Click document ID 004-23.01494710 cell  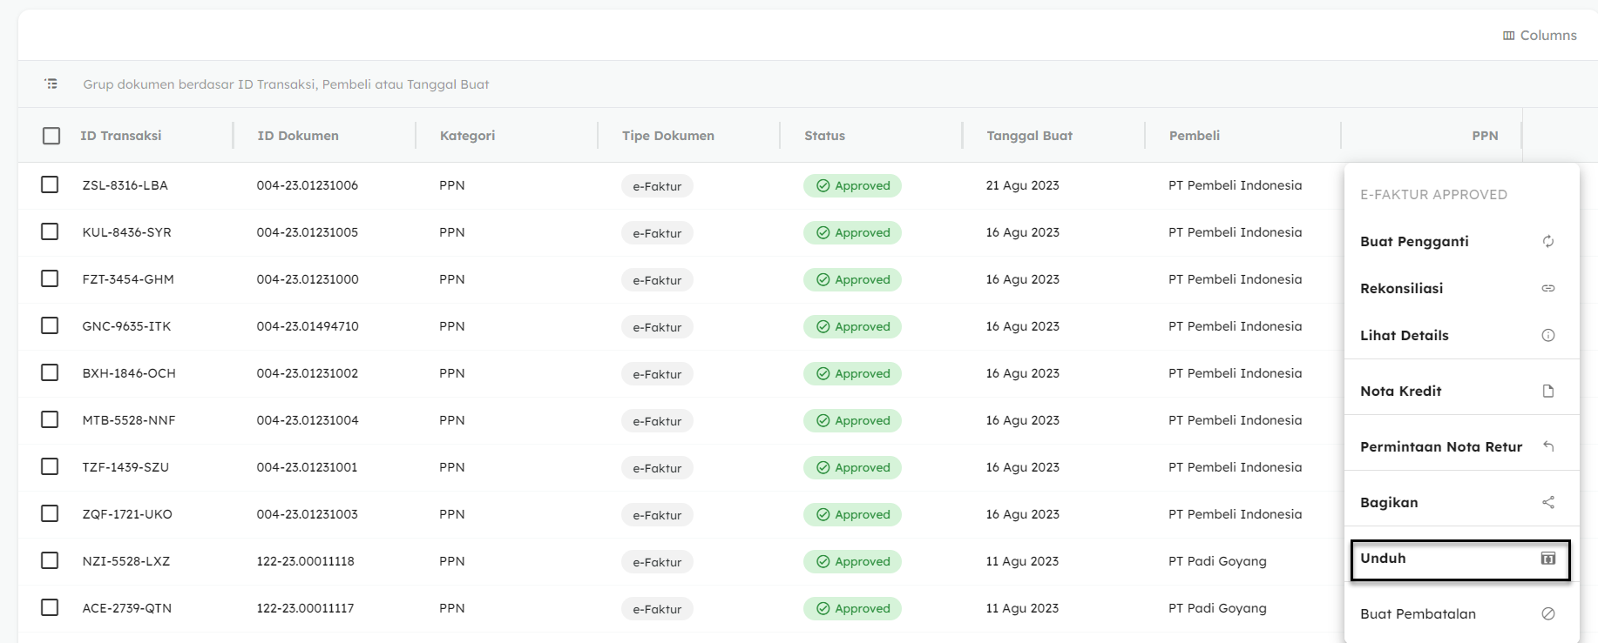(308, 326)
